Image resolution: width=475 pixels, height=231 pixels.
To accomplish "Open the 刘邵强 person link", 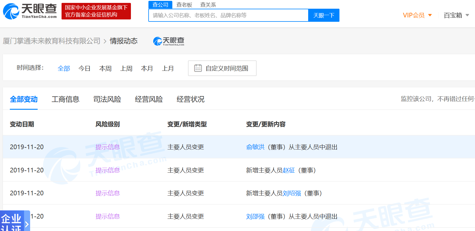I will (x=255, y=216).
